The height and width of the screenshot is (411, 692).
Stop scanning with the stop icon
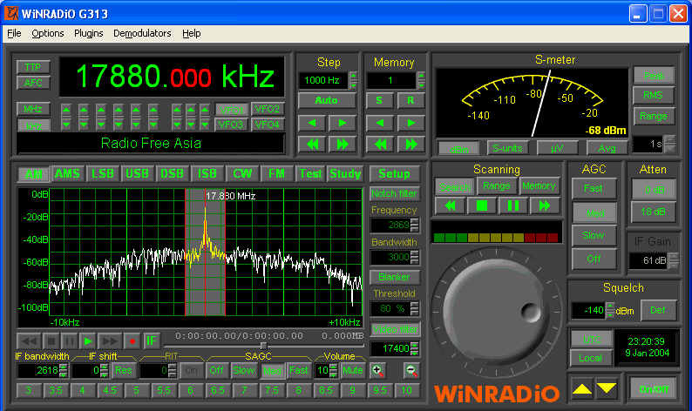point(481,205)
